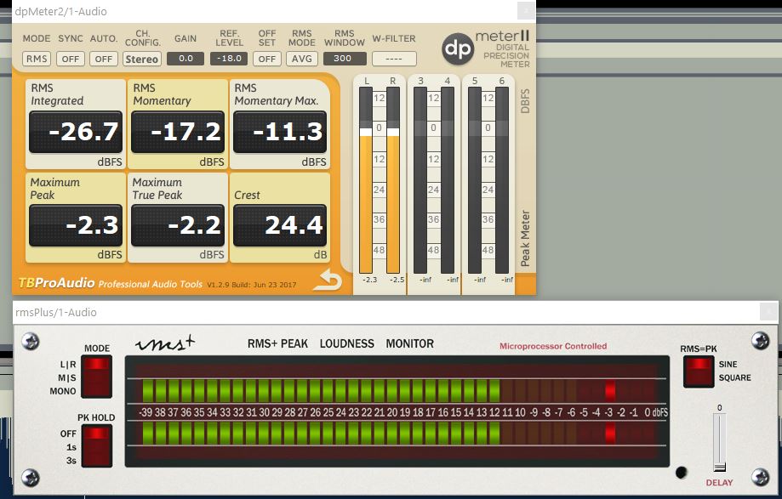Click the M|S mode label

click(x=67, y=378)
